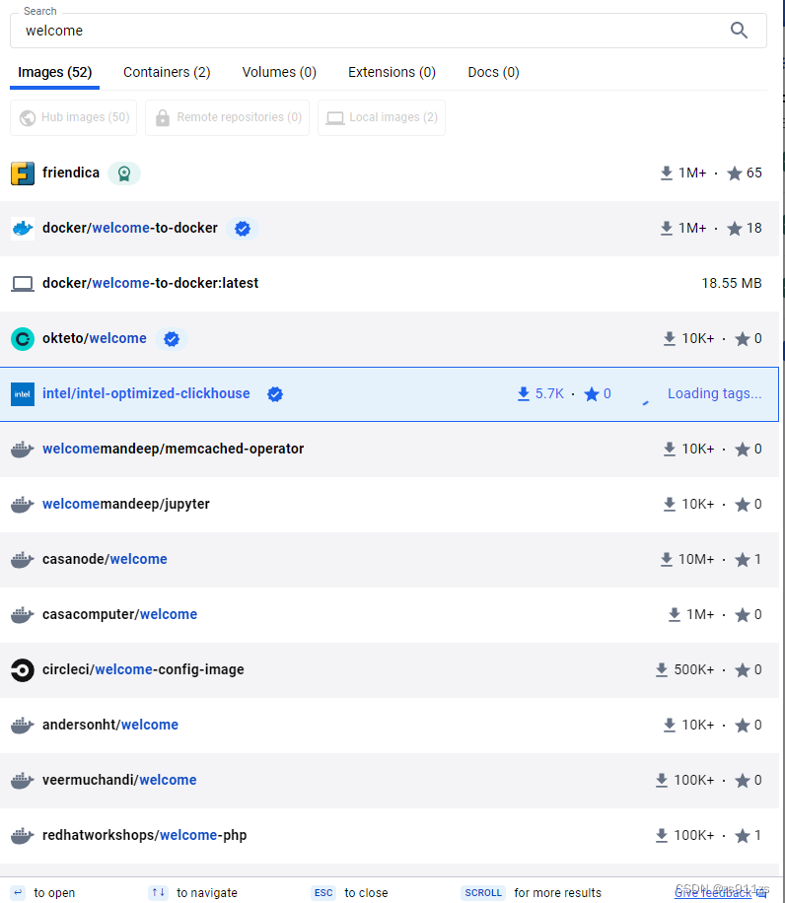Click the 500K+ download icon on circleci row

pos(662,669)
